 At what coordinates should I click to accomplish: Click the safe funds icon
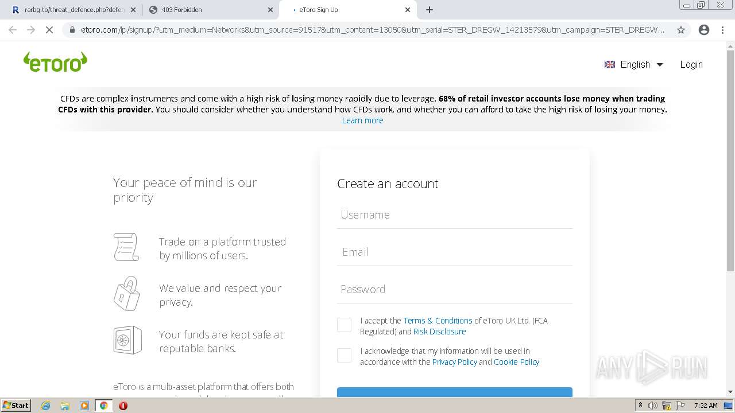[x=127, y=340]
